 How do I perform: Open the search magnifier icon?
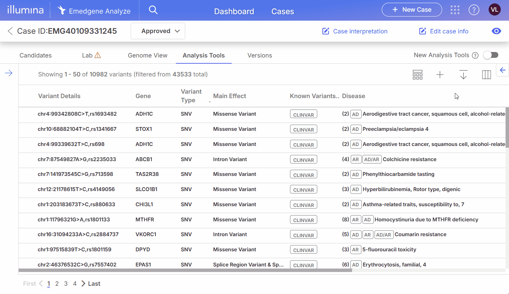coord(153,10)
